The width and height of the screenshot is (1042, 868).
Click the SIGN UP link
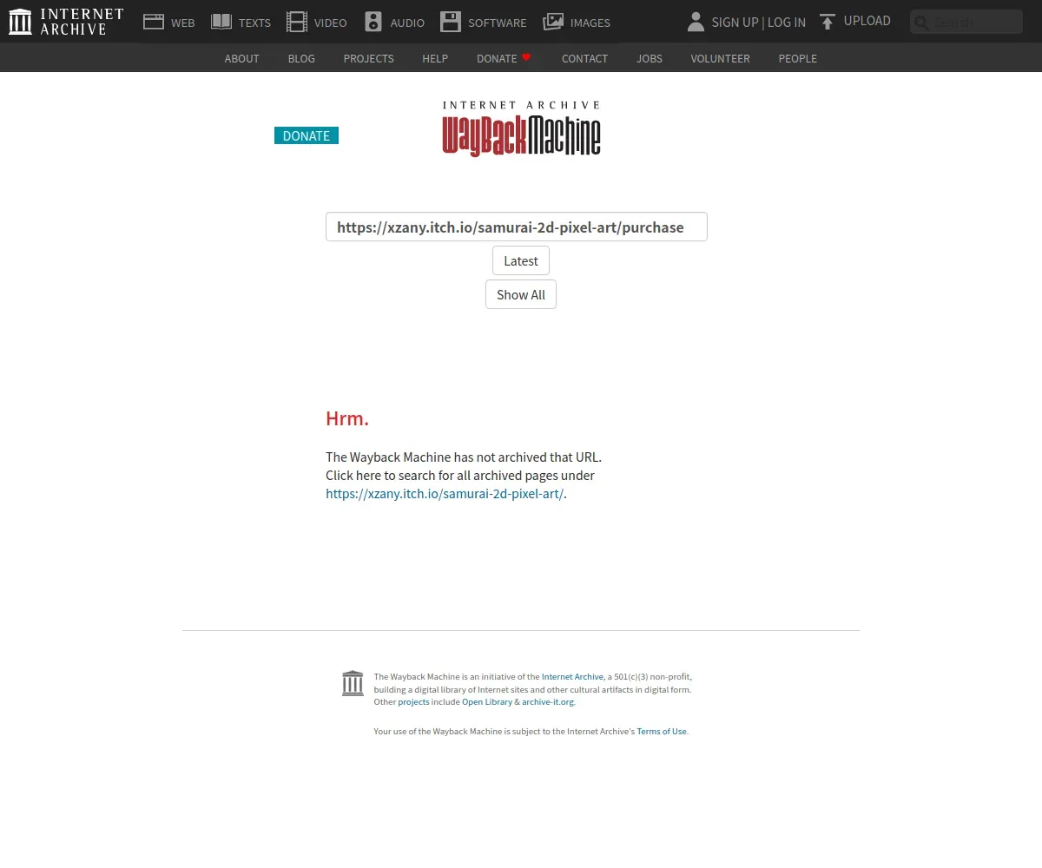[x=735, y=23]
